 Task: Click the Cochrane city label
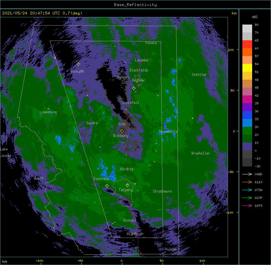(101, 179)
